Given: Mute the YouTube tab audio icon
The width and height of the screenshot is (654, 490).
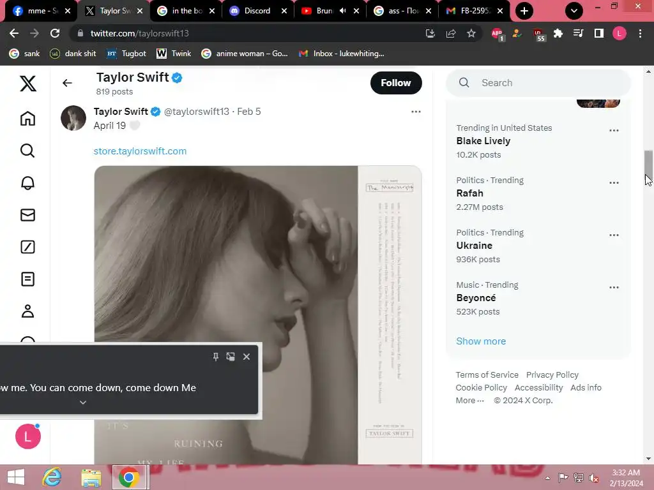Looking at the screenshot, I should 343,11.
